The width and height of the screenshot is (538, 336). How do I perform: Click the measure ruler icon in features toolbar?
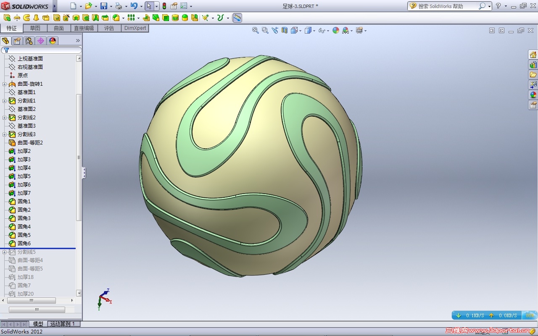coord(237,18)
